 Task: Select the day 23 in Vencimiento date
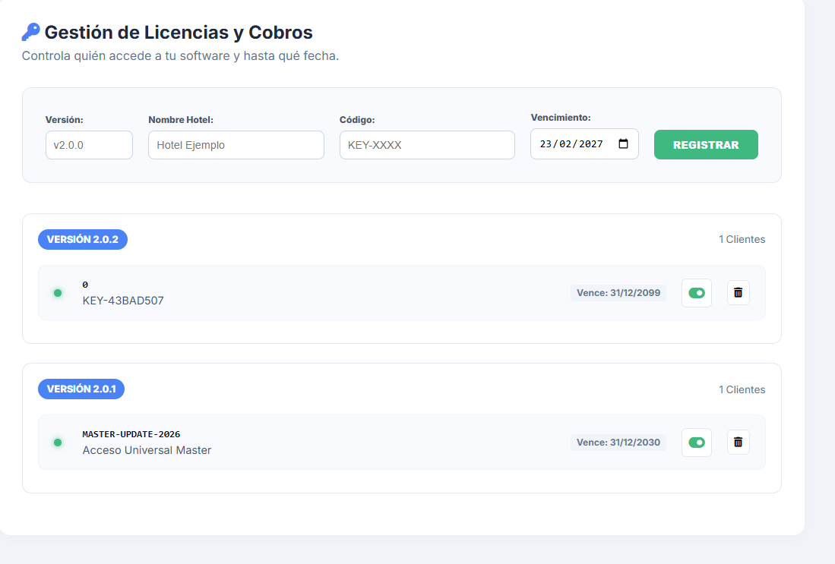coord(546,144)
